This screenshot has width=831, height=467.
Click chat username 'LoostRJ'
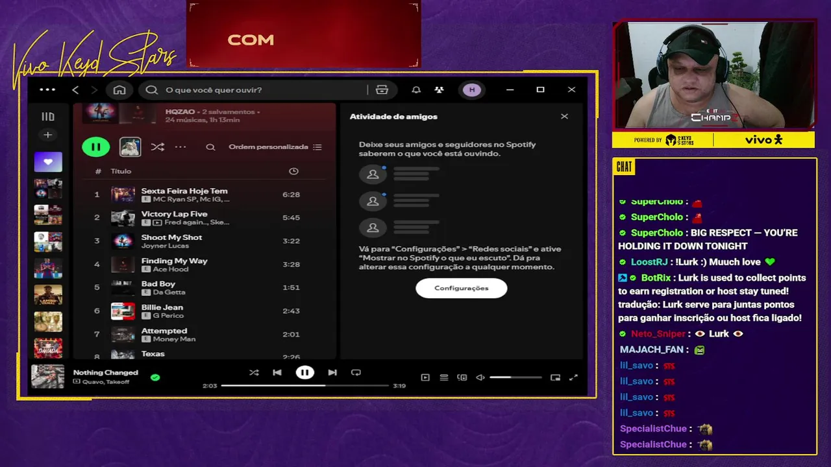[x=649, y=262]
